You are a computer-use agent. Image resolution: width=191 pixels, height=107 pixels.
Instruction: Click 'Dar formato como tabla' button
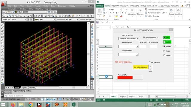pos(156,13)
